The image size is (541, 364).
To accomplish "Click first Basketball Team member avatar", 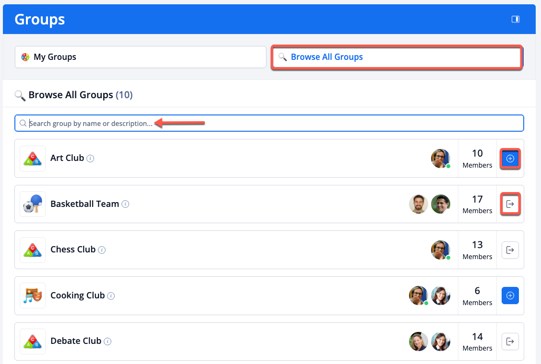I will [418, 204].
